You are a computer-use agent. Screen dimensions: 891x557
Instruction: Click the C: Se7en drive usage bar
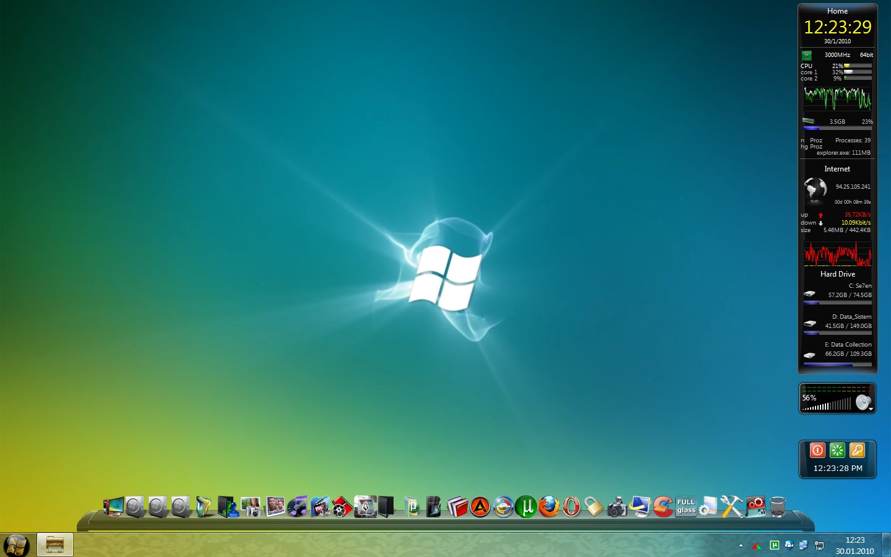tap(838, 303)
